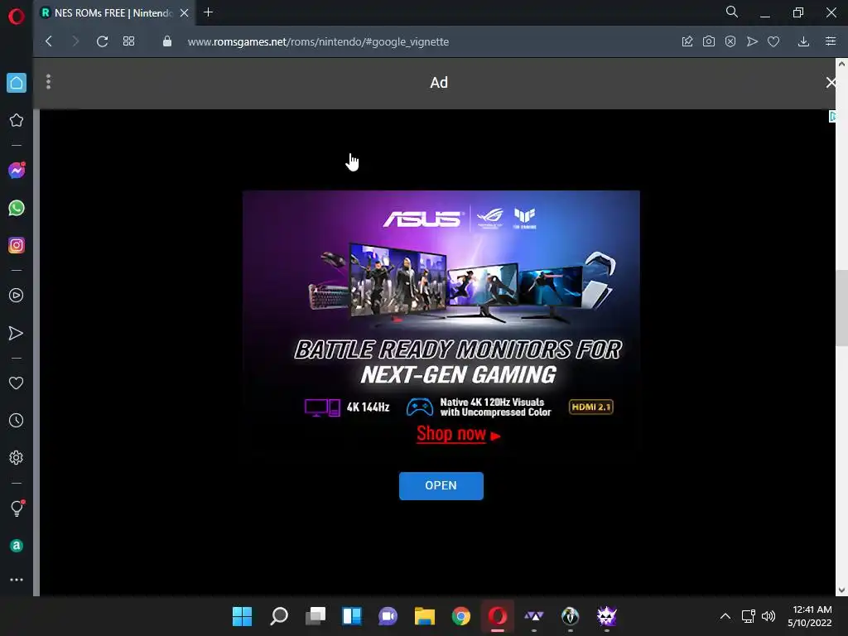Image resolution: width=848 pixels, height=636 pixels.
Task: Open the downloads panel
Action: (x=803, y=41)
